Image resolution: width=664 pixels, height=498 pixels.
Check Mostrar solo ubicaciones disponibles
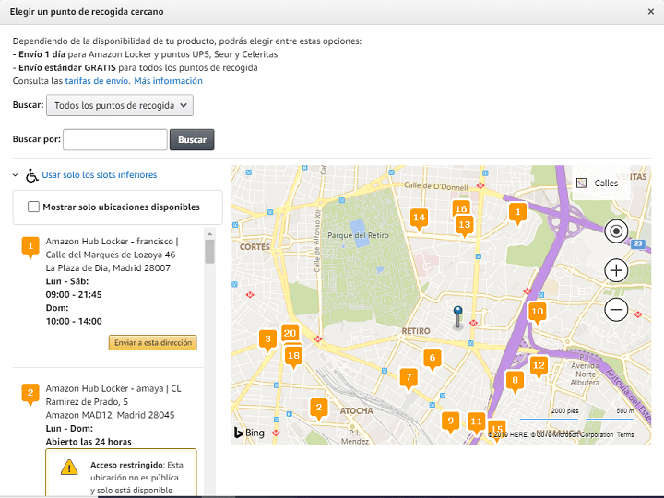pos(33,207)
